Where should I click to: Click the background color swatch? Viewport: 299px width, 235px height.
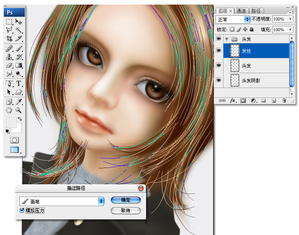click(19, 129)
